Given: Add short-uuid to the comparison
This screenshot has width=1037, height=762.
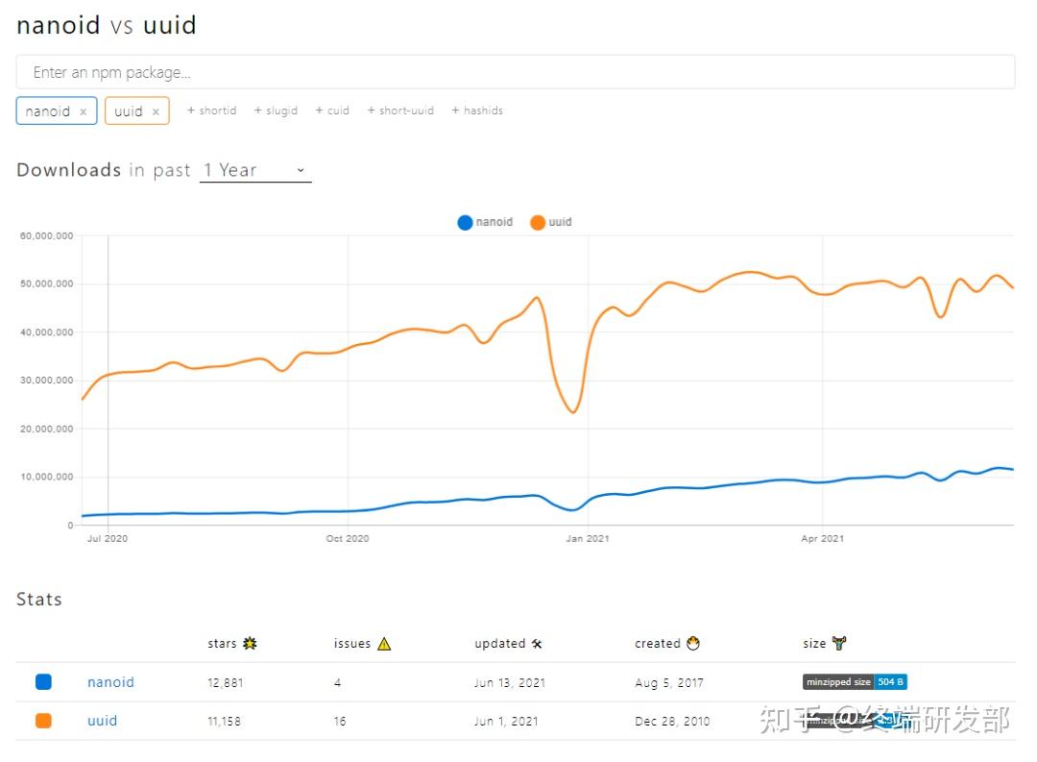Looking at the screenshot, I should click(x=400, y=110).
